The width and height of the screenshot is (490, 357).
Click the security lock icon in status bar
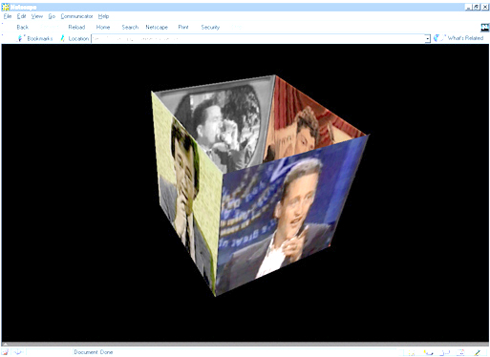click(5, 352)
